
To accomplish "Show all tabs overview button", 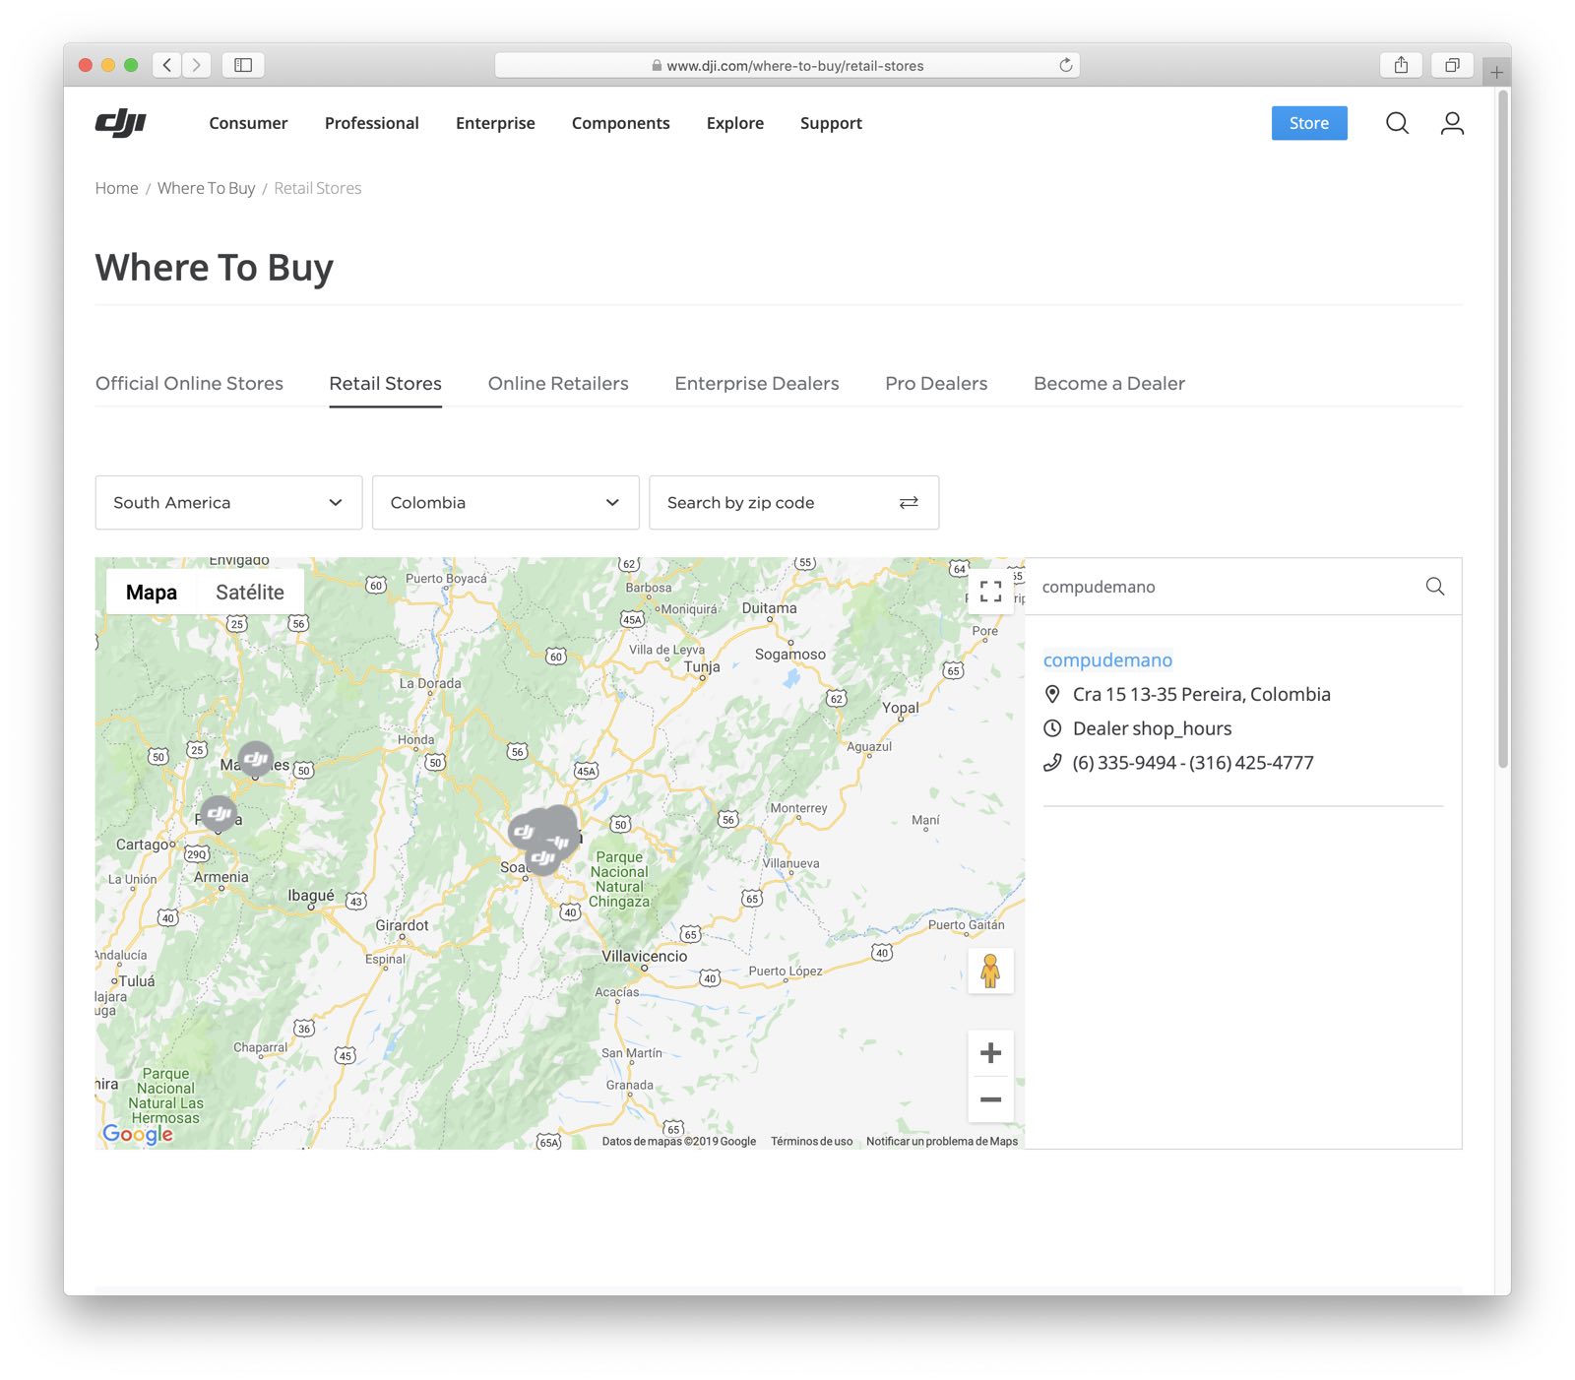I will click(1452, 65).
